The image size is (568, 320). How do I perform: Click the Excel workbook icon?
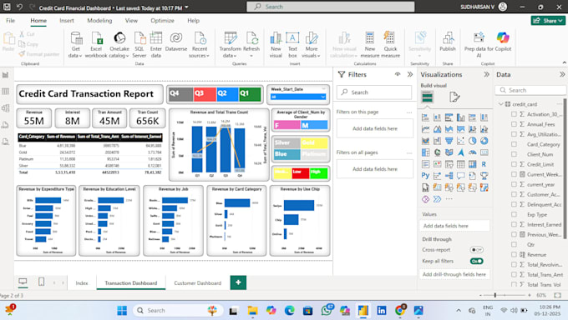[x=96, y=44]
